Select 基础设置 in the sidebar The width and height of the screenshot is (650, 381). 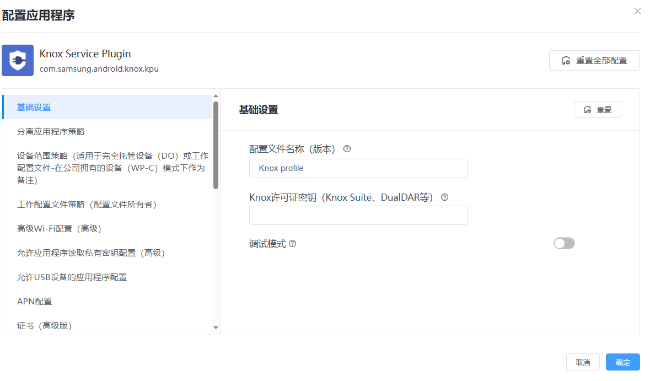[x=107, y=108]
